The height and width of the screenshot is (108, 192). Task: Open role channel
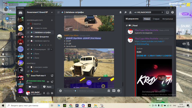point(40,71)
